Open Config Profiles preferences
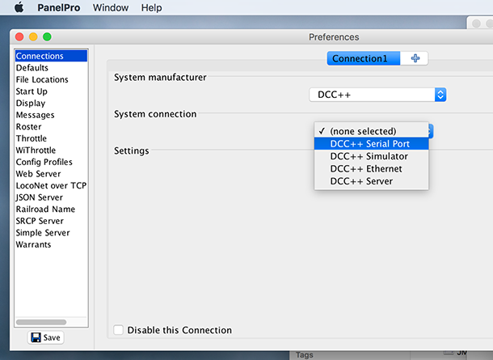The height and width of the screenshot is (360, 493). coord(51,162)
